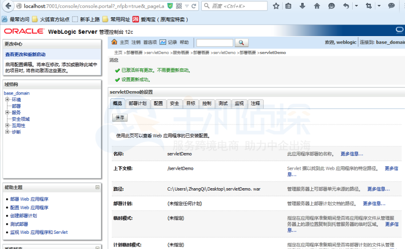Open 部署 Web 应用程序 help topic
The height and width of the screenshot is (249, 405).
pyautogui.click(x=29, y=199)
